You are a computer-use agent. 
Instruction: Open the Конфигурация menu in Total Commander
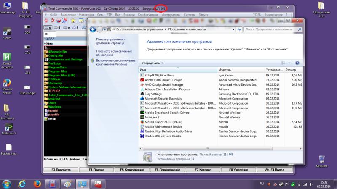[x=148, y=15]
